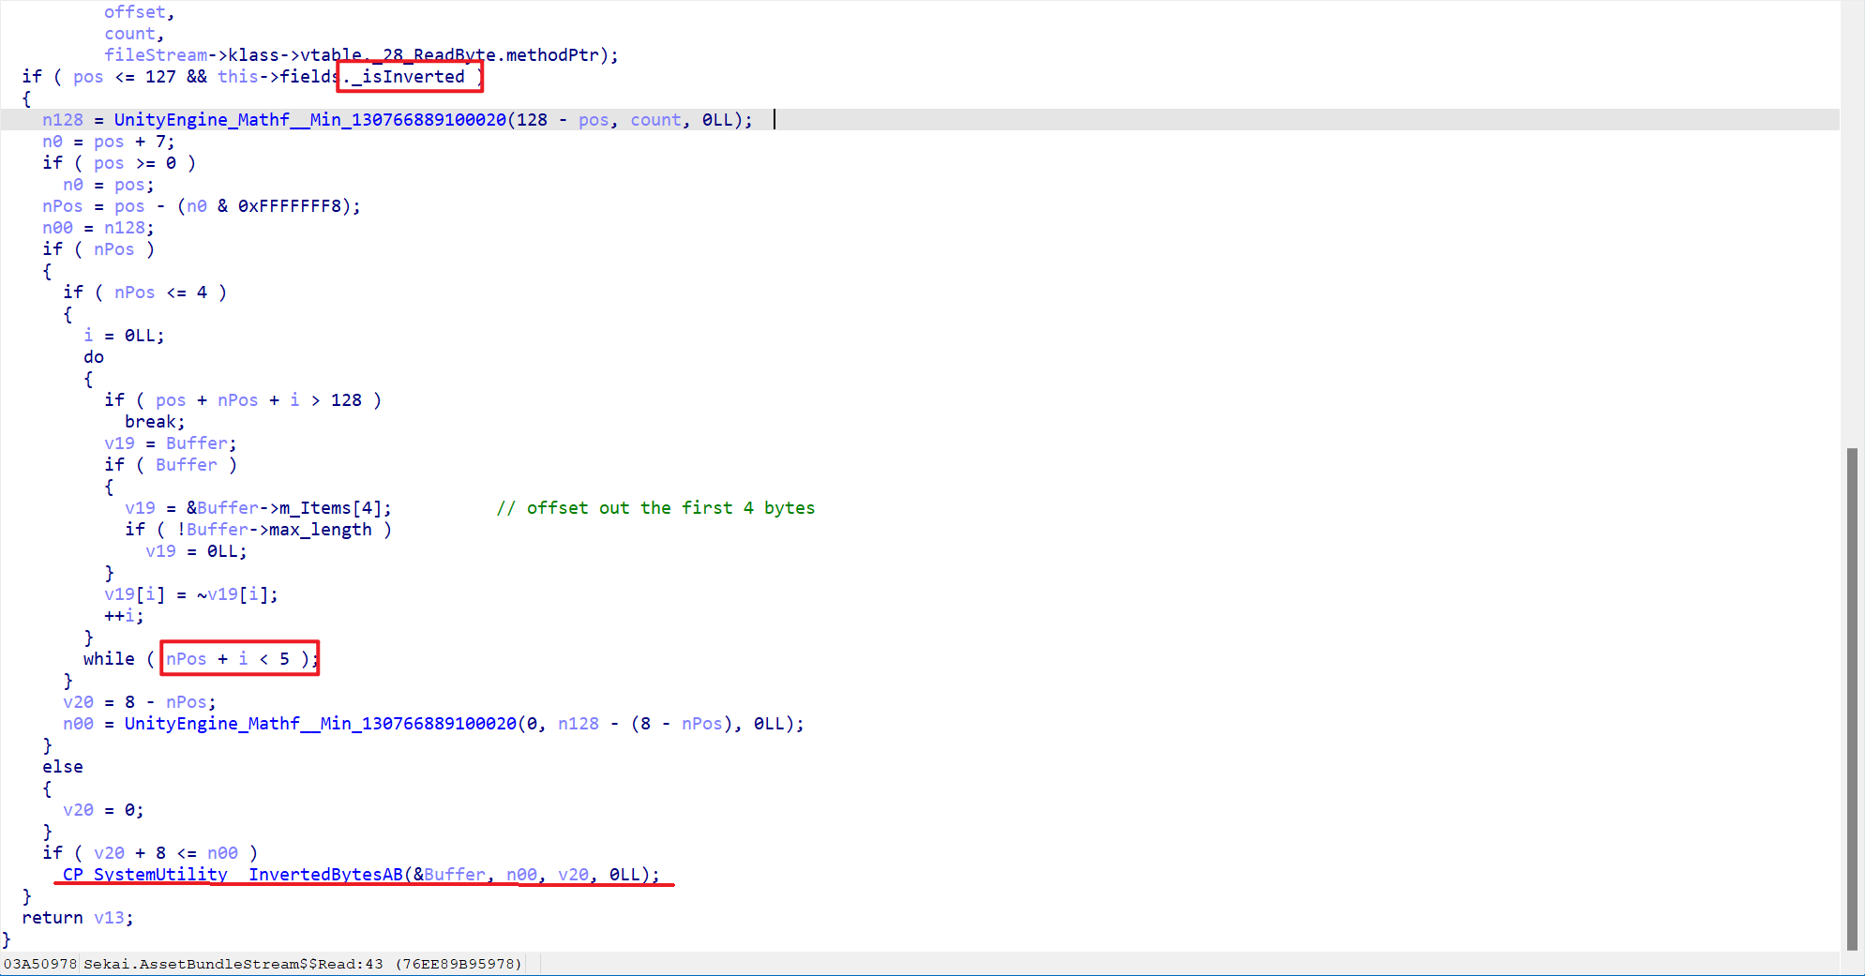Click the _isInverted field name

click(408, 77)
